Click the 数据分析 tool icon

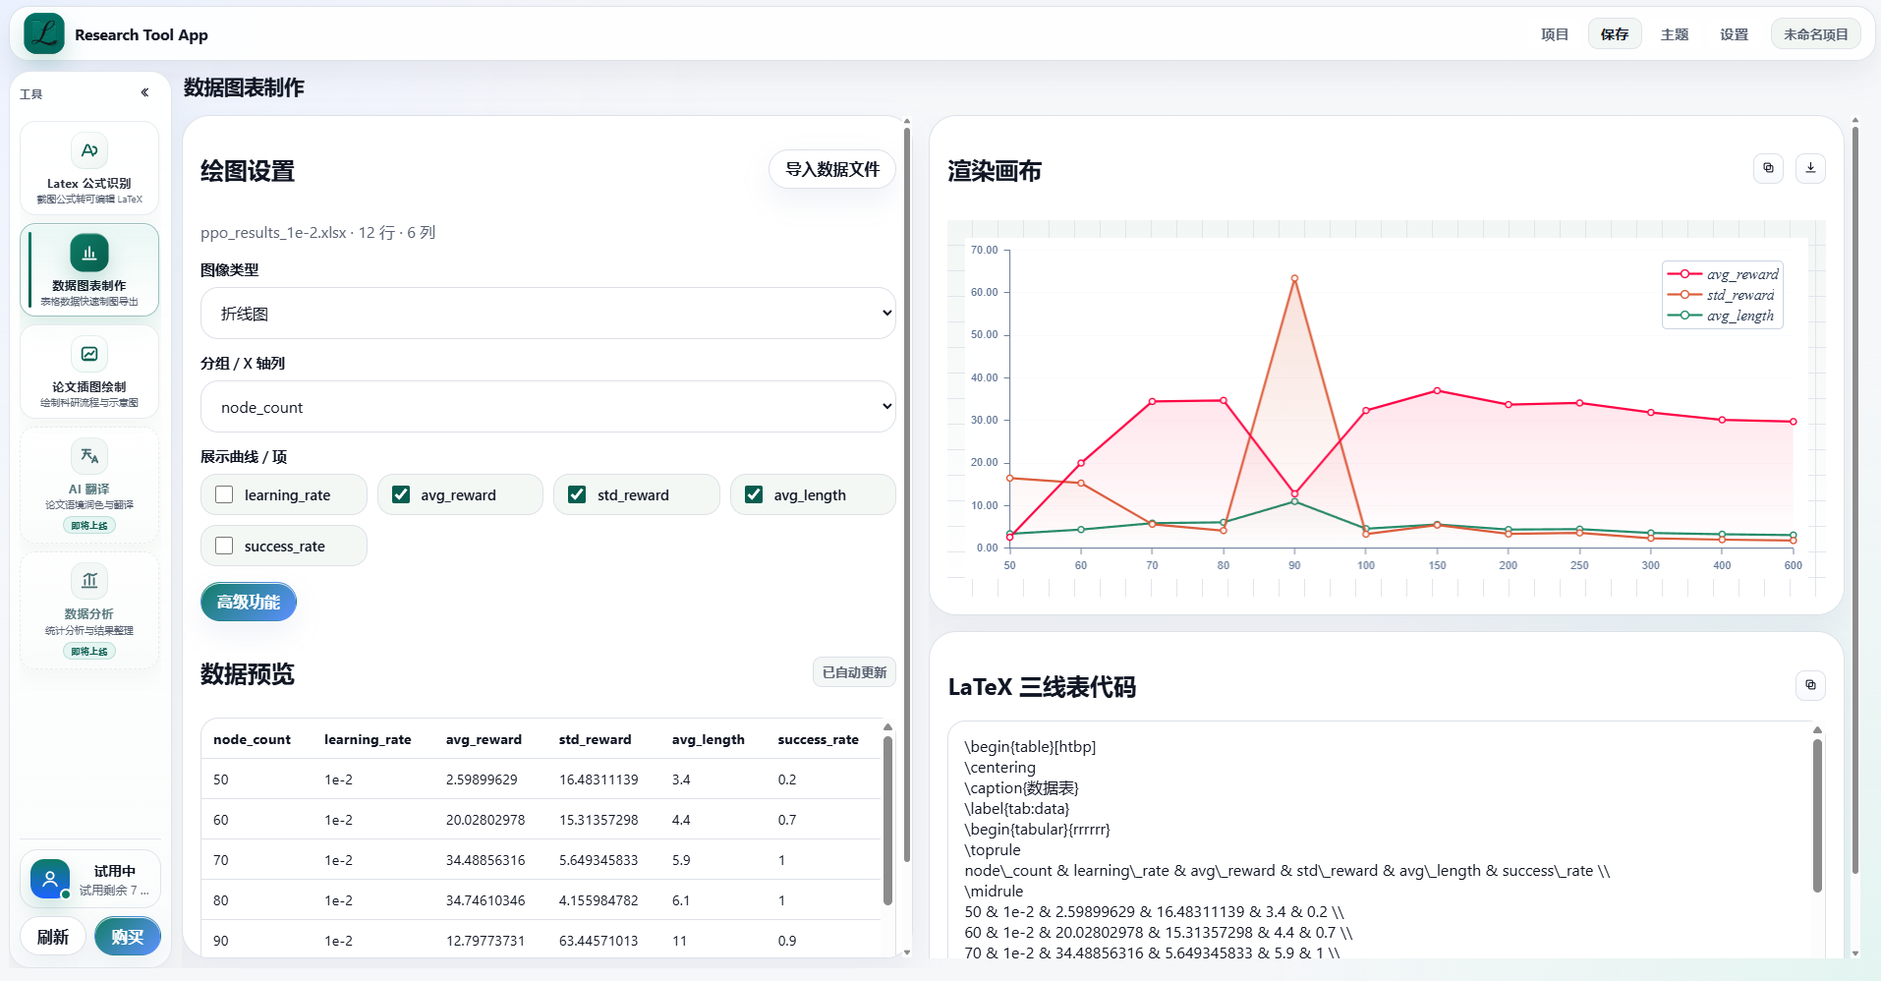click(89, 580)
